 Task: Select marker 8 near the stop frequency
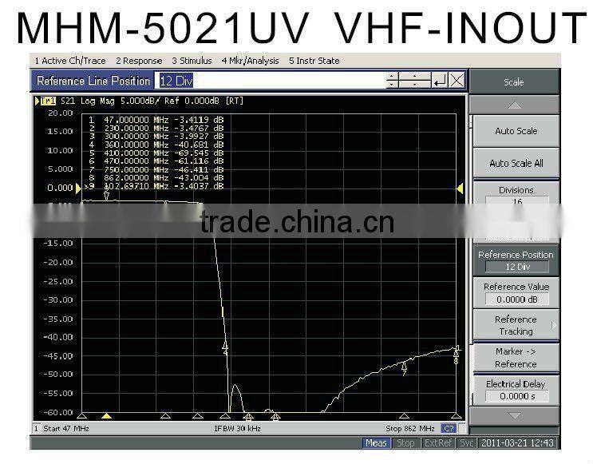(x=456, y=356)
